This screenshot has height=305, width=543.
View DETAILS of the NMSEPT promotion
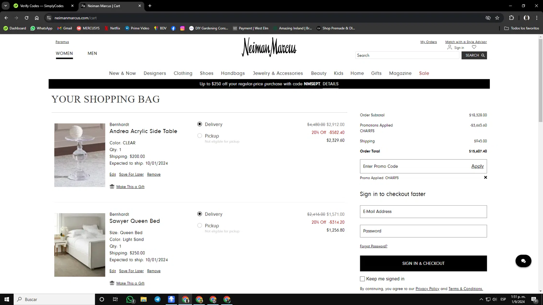pos(331,84)
